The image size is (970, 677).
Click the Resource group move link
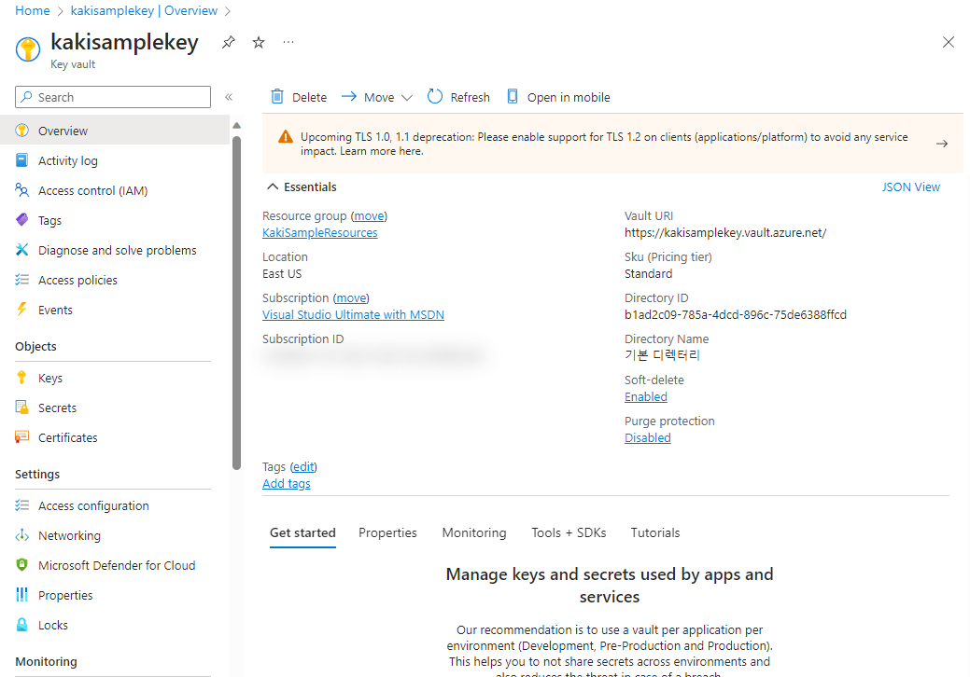coord(370,215)
